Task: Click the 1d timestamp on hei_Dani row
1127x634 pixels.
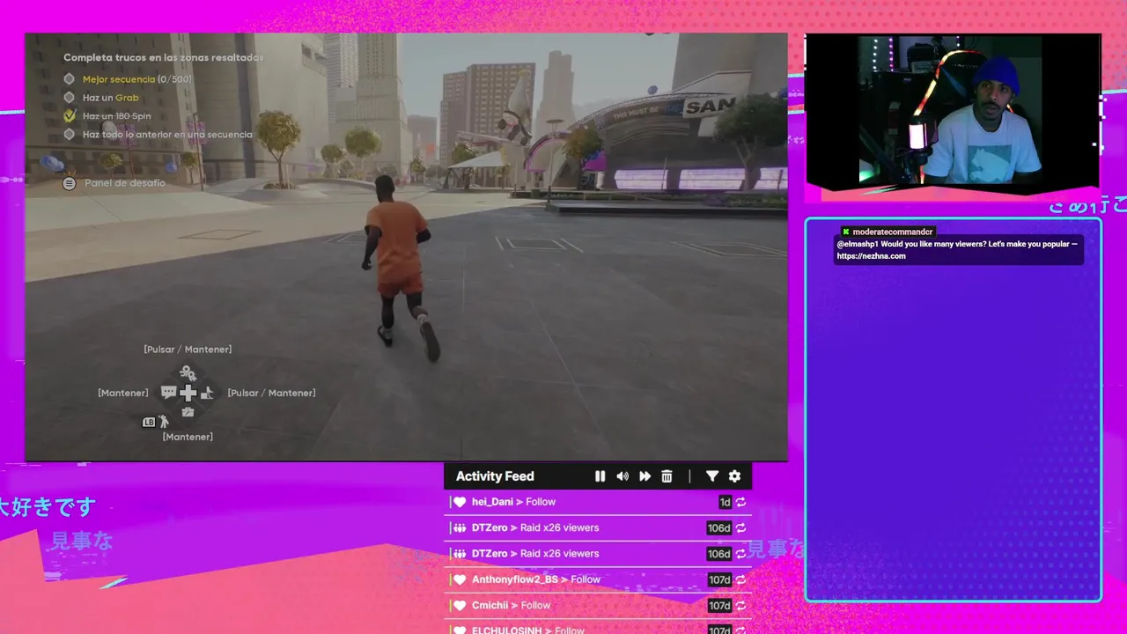Action: (726, 502)
